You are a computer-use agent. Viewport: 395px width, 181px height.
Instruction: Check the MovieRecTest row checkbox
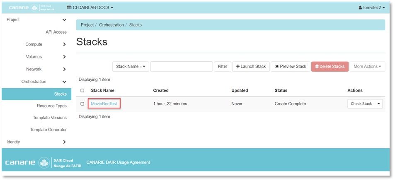(x=82, y=104)
